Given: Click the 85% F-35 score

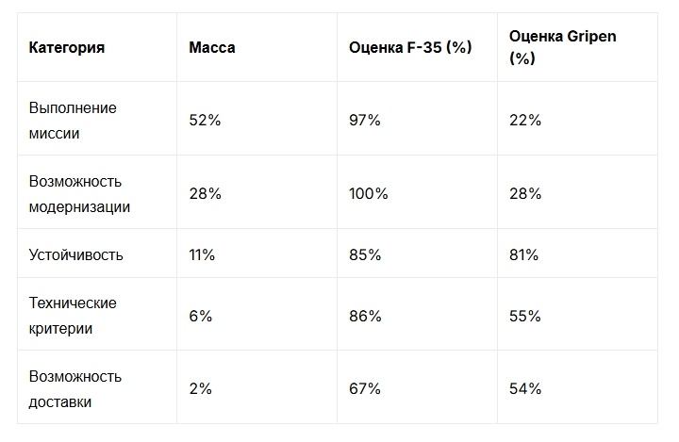Looking at the screenshot, I should (x=365, y=254).
